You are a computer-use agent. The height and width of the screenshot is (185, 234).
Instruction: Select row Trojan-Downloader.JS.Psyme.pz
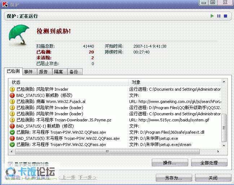115,120
